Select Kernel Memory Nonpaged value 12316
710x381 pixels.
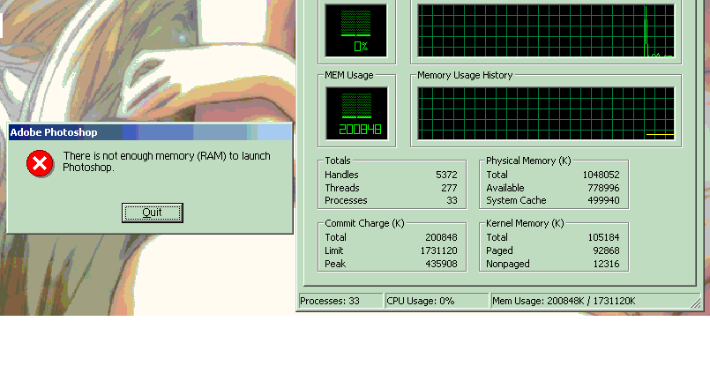tap(606, 264)
